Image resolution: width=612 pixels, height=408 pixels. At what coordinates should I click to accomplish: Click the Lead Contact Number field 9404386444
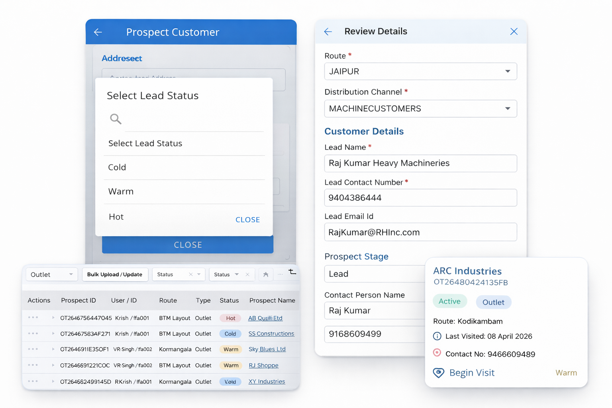421,198
